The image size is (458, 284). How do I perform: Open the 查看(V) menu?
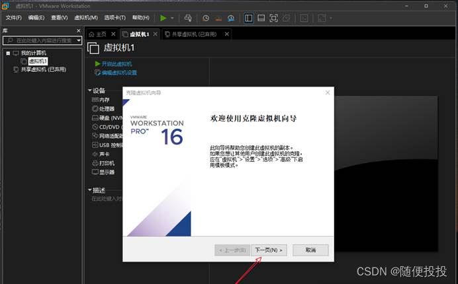[60, 18]
